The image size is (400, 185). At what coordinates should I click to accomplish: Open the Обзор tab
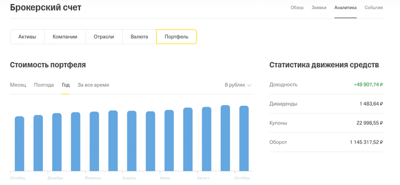(297, 7)
